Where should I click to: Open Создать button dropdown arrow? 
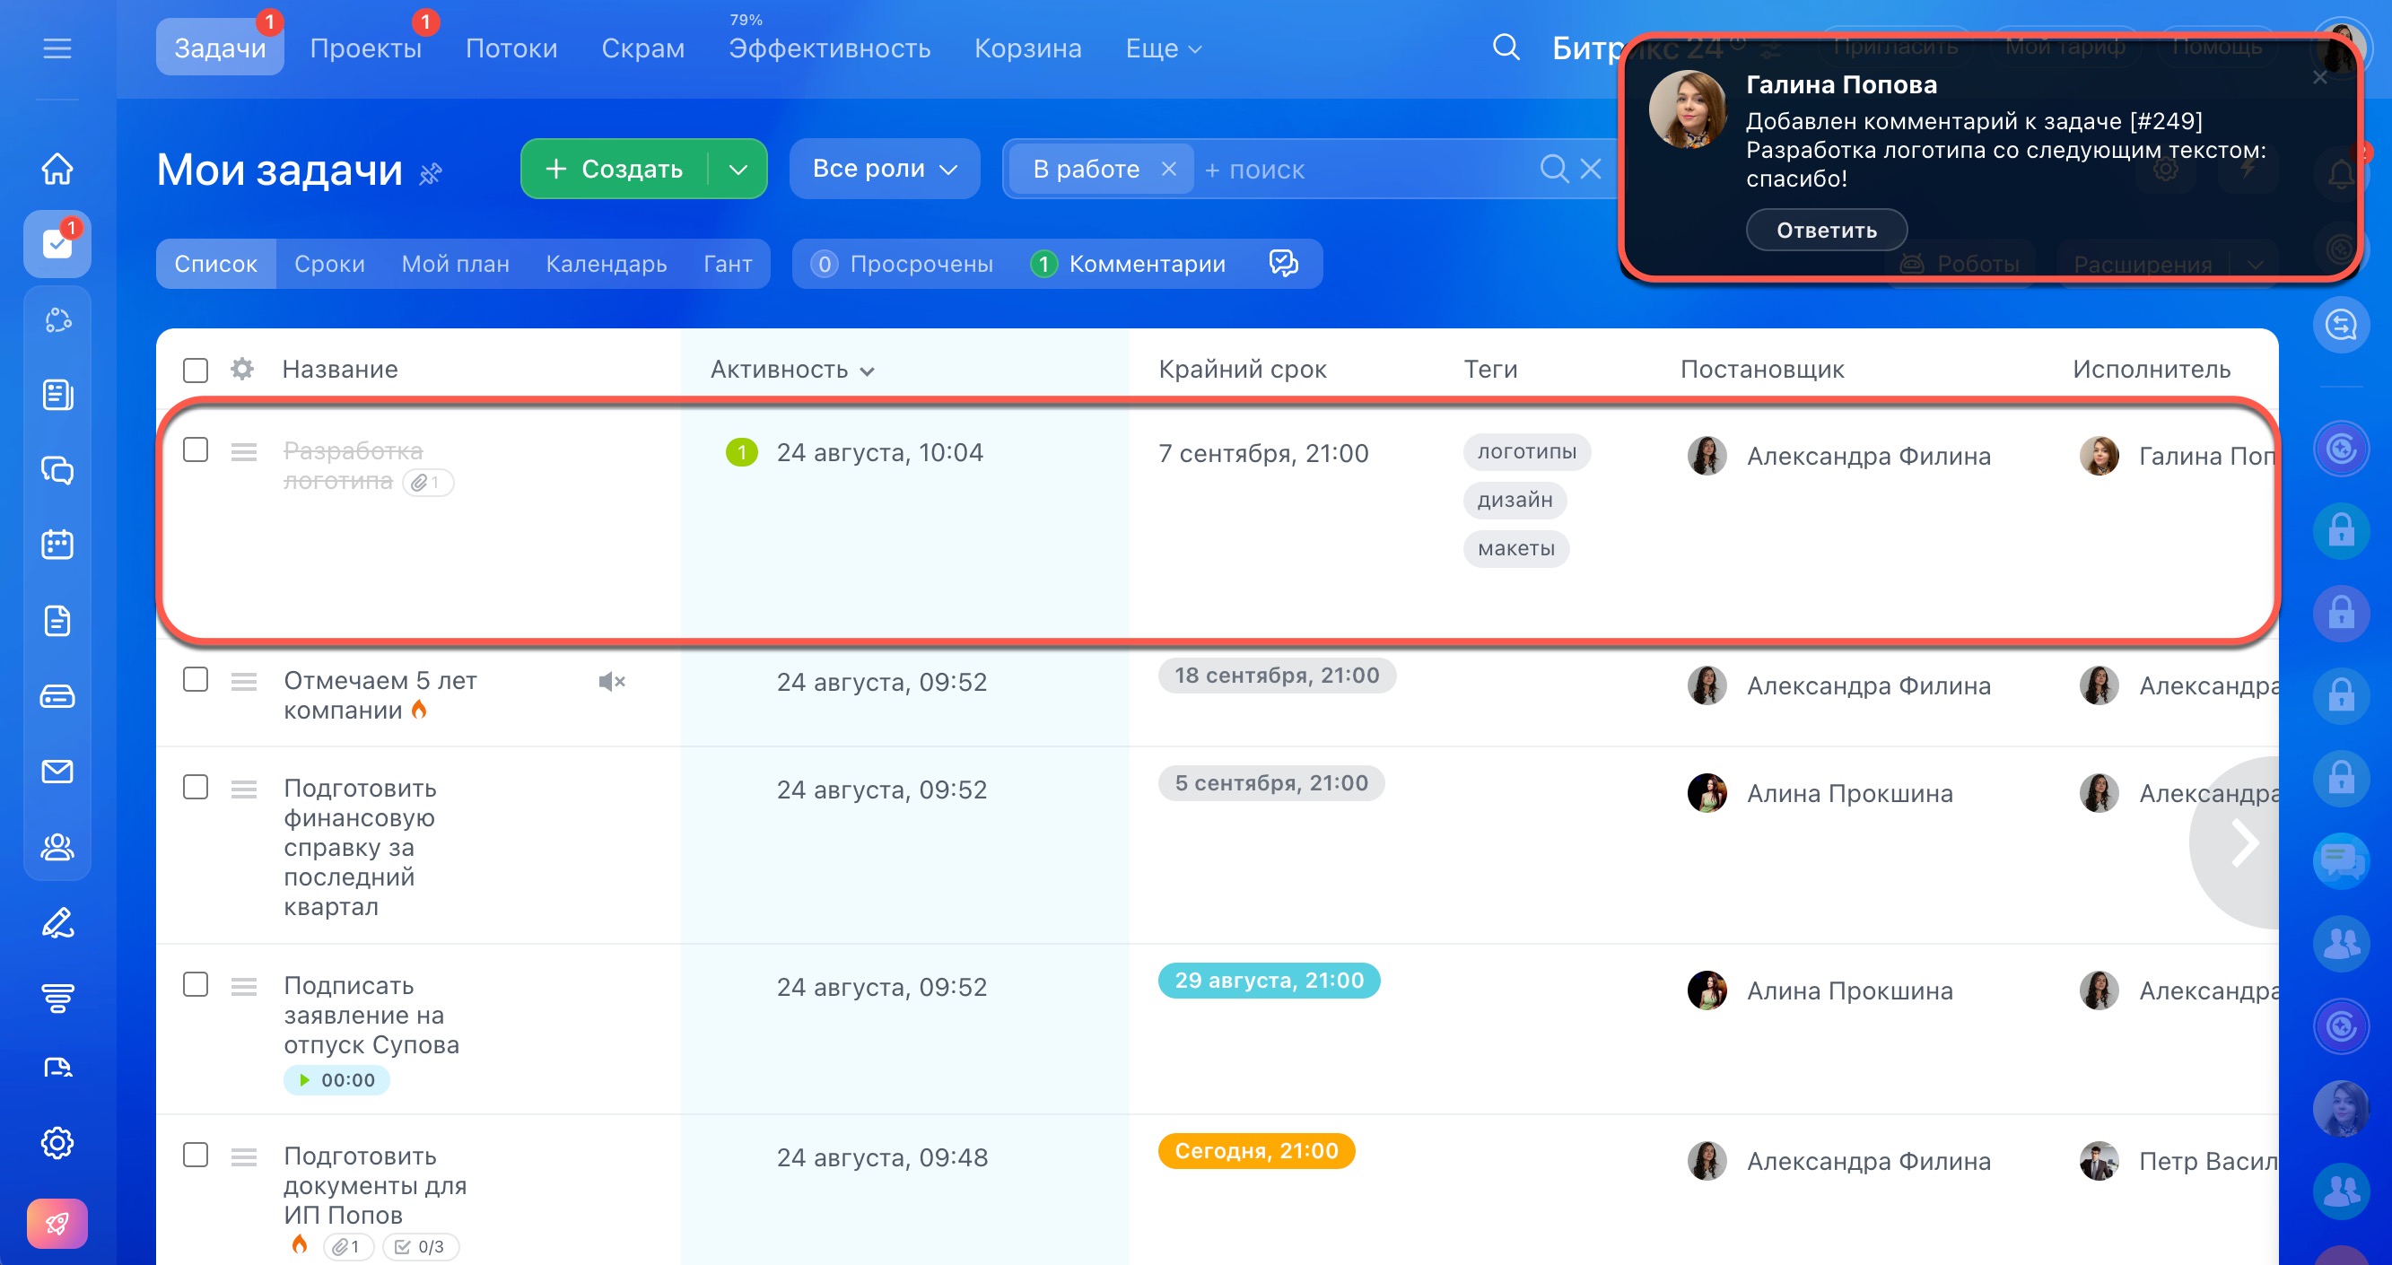[x=738, y=169]
